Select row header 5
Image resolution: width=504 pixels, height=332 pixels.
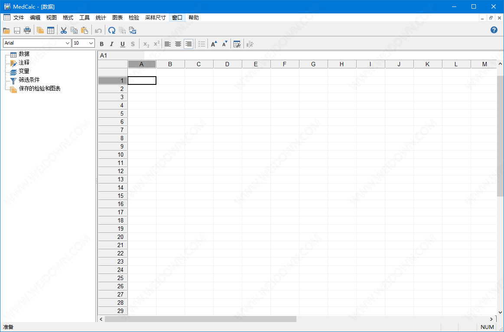(113, 113)
